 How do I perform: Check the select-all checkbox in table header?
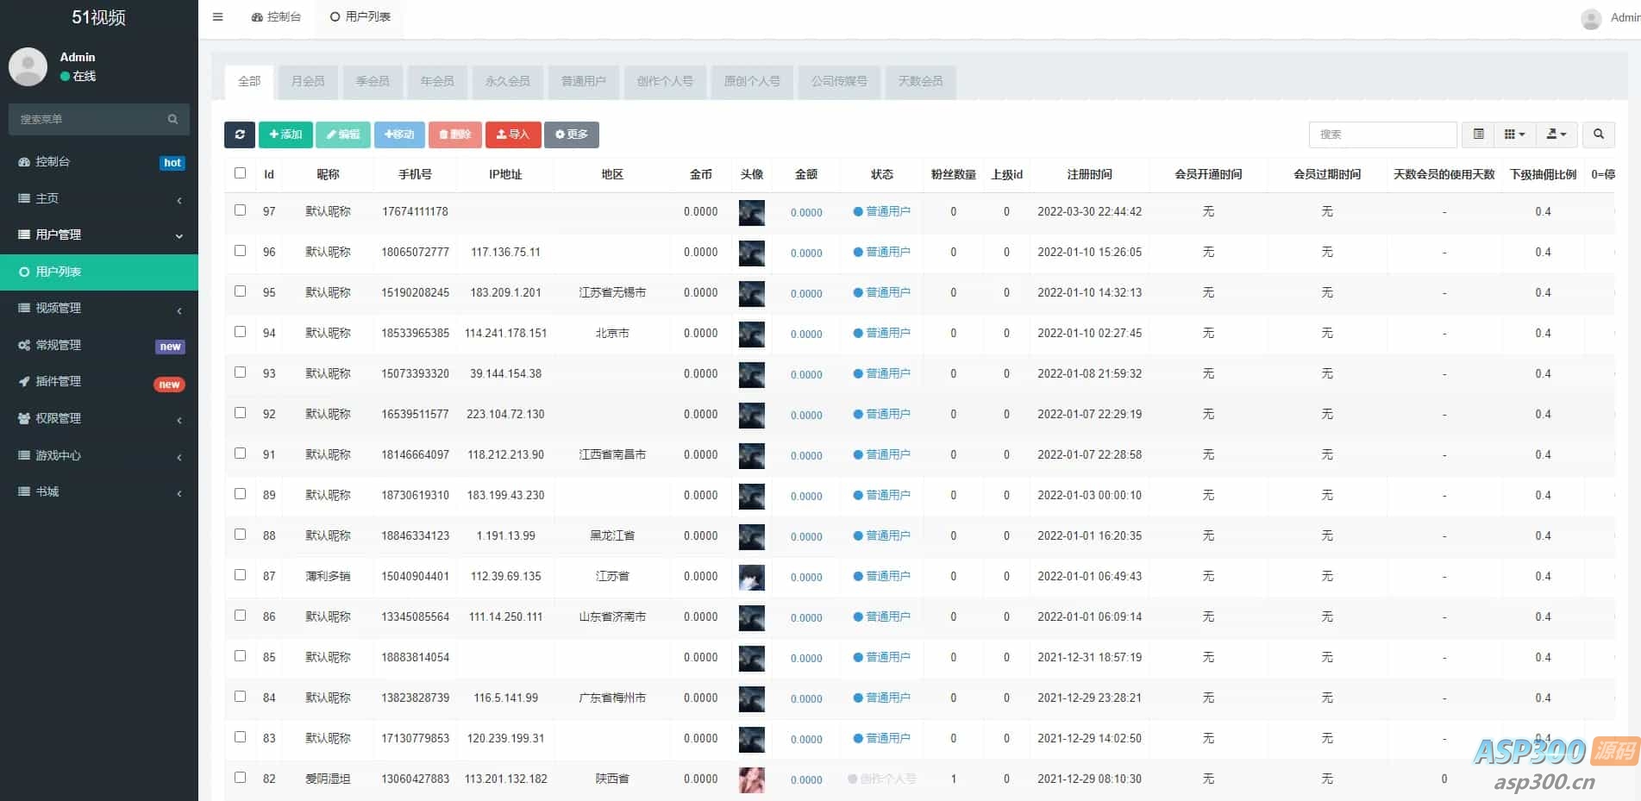[x=241, y=173]
